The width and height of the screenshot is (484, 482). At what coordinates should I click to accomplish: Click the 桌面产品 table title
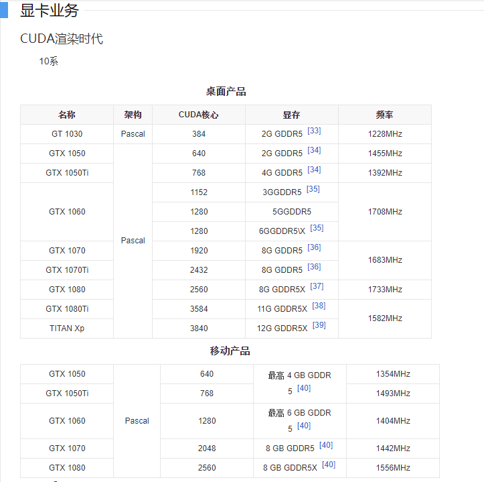(x=226, y=92)
